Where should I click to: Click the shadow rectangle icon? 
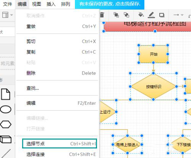pyautogui.click(x=162, y=15)
